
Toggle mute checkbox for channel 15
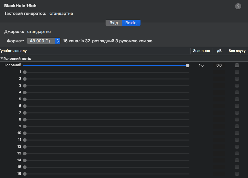pos(237,167)
